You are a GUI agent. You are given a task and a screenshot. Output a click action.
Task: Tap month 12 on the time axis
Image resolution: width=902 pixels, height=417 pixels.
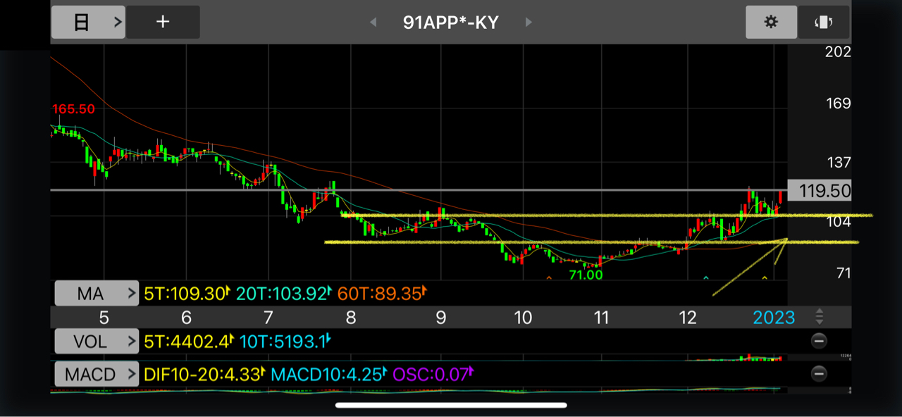pos(688,318)
